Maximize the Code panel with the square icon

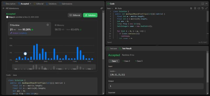[203, 4]
